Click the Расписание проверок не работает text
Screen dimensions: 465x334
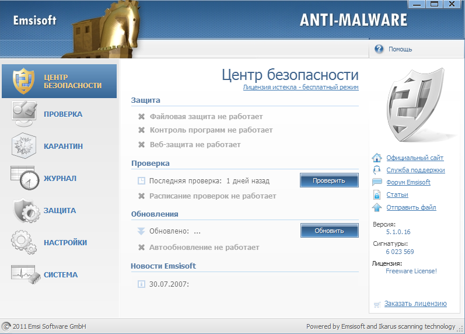[x=212, y=196]
